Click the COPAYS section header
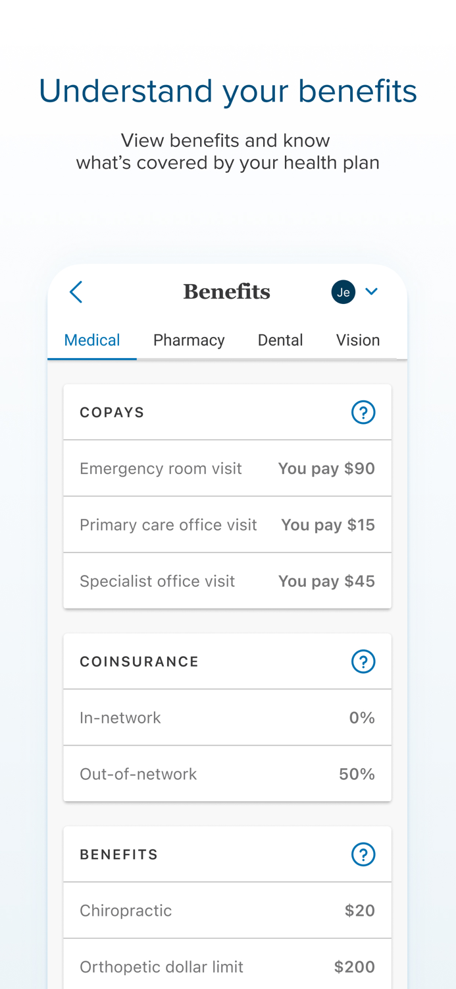The height and width of the screenshot is (989, 456). coord(113,411)
